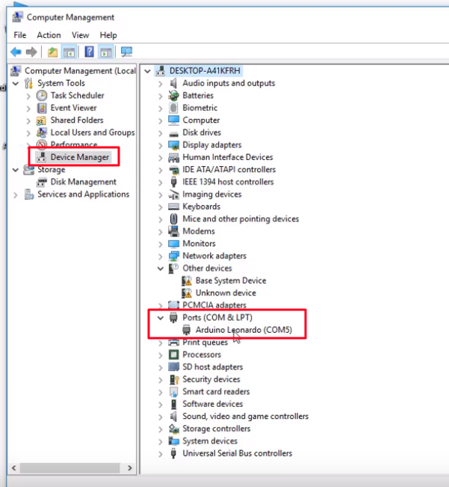Collapse the System Tools node
This screenshot has height=487, width=449.
point(16,84)
